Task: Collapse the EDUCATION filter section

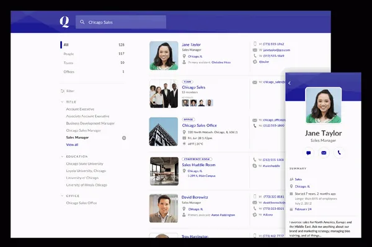Action: point(62,157)
